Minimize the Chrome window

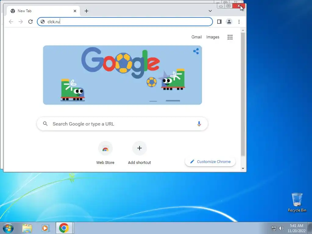point(221,6)
